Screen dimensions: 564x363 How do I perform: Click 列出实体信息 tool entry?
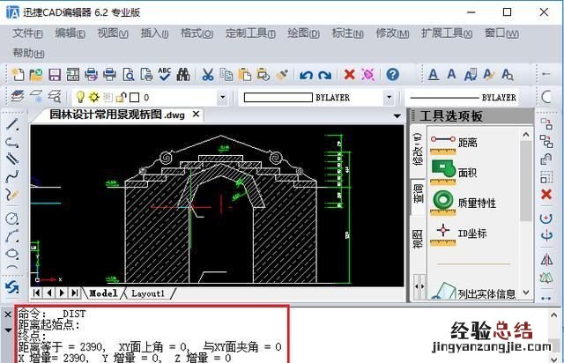click(473, 293)
